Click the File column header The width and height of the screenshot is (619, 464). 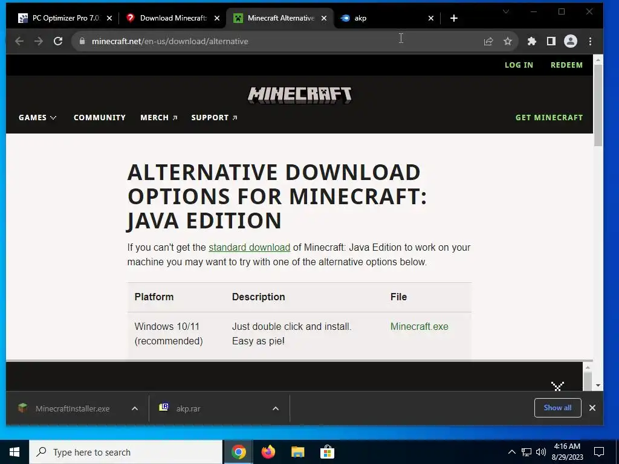click(x=398, y=297)
